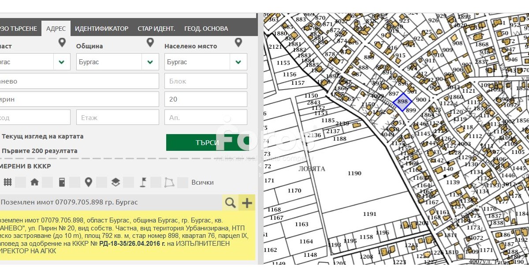The image size is (529, 277).
Task: Go to the ГЕОД. ОСНОВА tab
Action: (206, 29)
